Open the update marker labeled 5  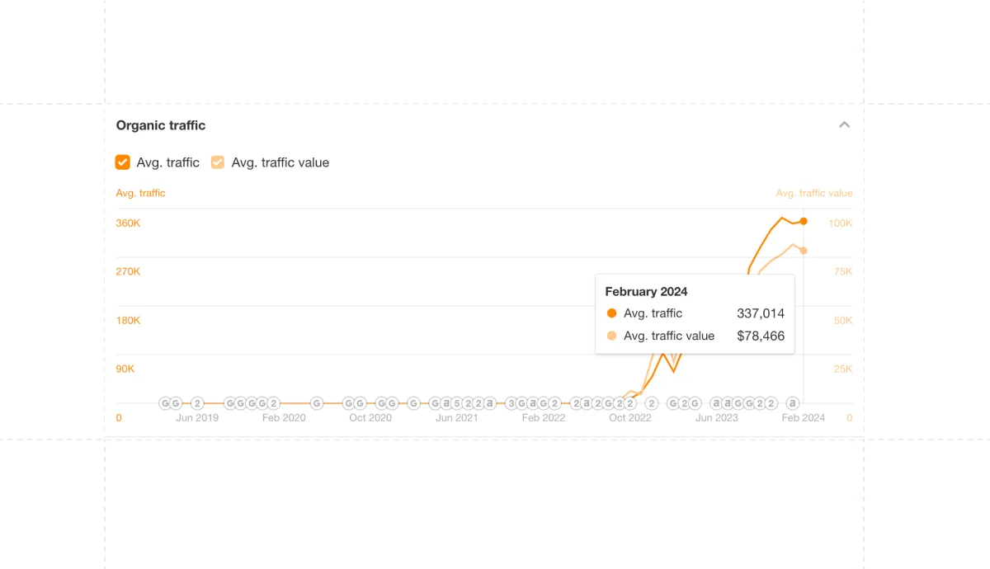pos(456,403)
